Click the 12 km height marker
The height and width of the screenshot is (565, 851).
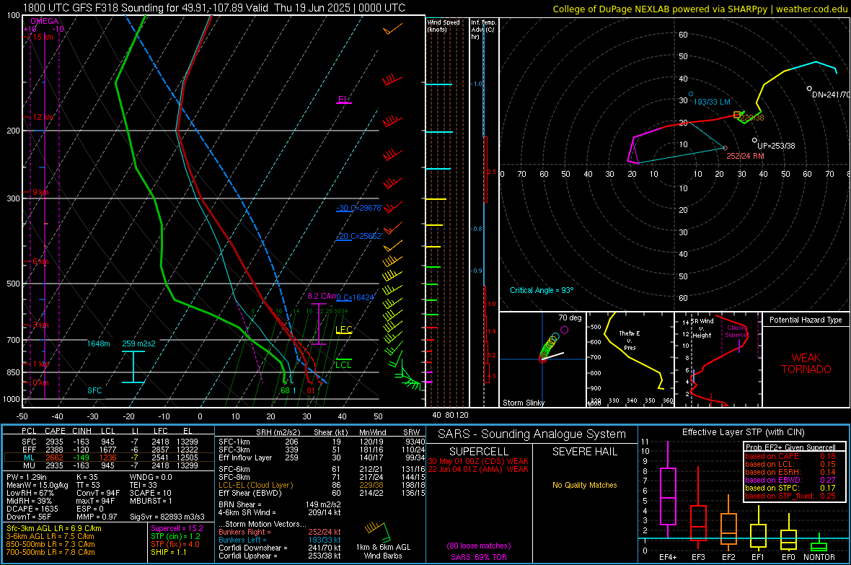(x=43, y=118)
